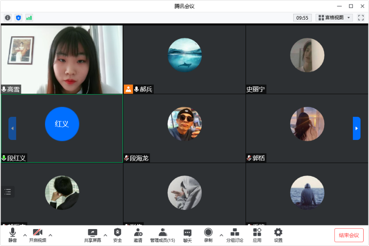
Task: Turn on camera with 开启视频
Action: 37,235
